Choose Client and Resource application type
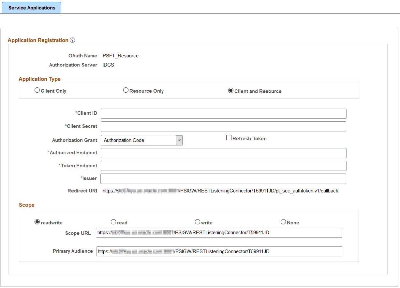The height and width of the screenshot is (288, 400). tap(231, 90)
